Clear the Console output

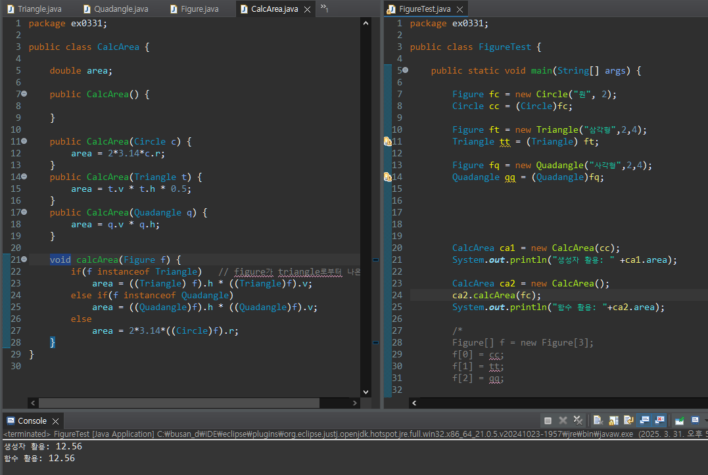598,420
